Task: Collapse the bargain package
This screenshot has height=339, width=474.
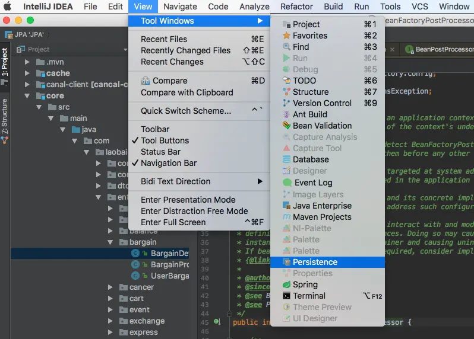Action: coord(110,242)
